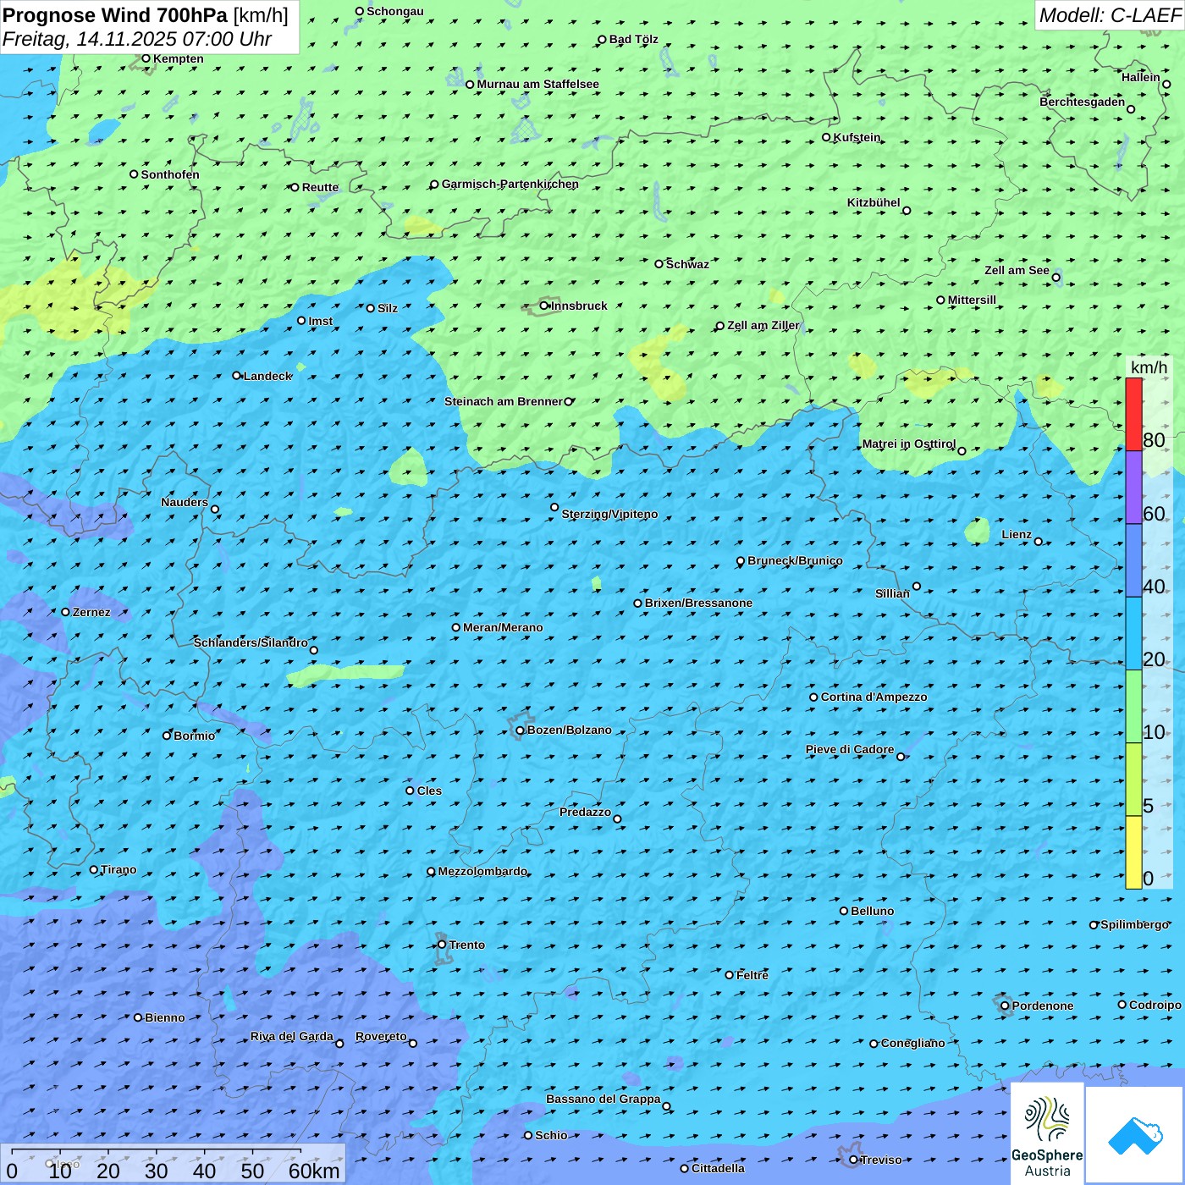
Task: Click the red 80 km/h legend color
Action: 1133,414
